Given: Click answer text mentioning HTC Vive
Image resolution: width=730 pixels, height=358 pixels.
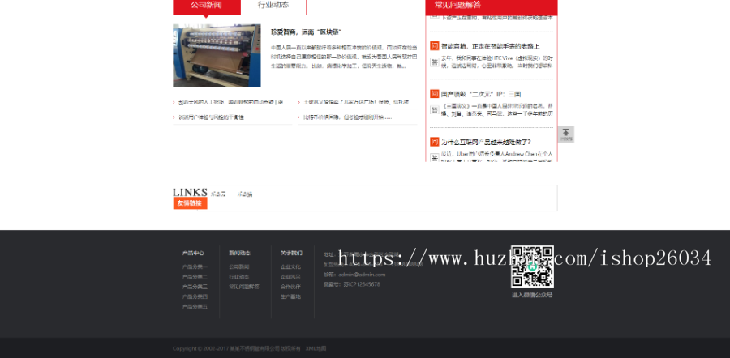Looking at the screenshot, I should pyautogui.click(x=496, y=62).
